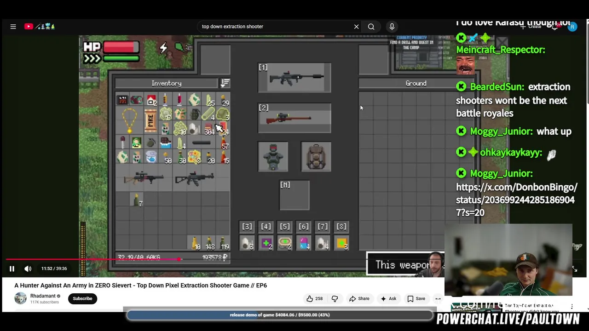This screenshot has width=589, height=331.
Task: Click the empty [N] equipment slot
Action: pyautogui.click(x=294, y=195)
